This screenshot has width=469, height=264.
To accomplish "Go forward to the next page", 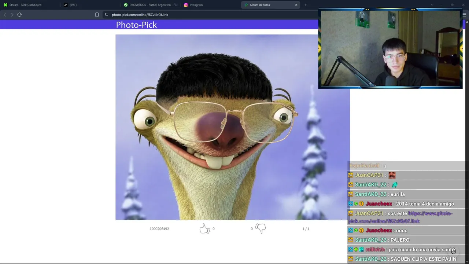I will click(12, 15).
